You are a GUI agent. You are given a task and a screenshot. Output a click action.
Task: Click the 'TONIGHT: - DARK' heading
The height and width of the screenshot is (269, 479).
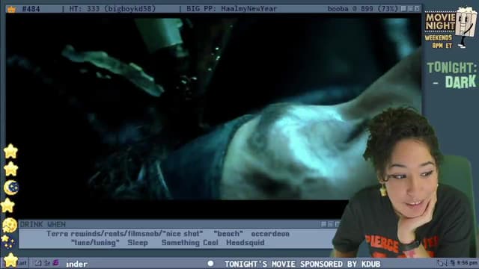[x=451, y=75]
